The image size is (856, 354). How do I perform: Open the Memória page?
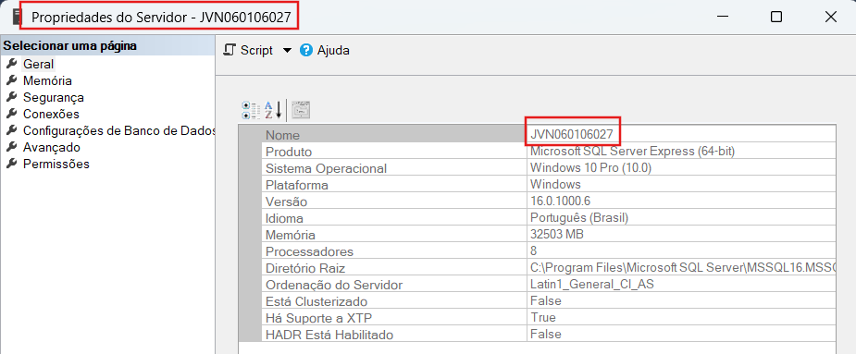coord(47,80)
